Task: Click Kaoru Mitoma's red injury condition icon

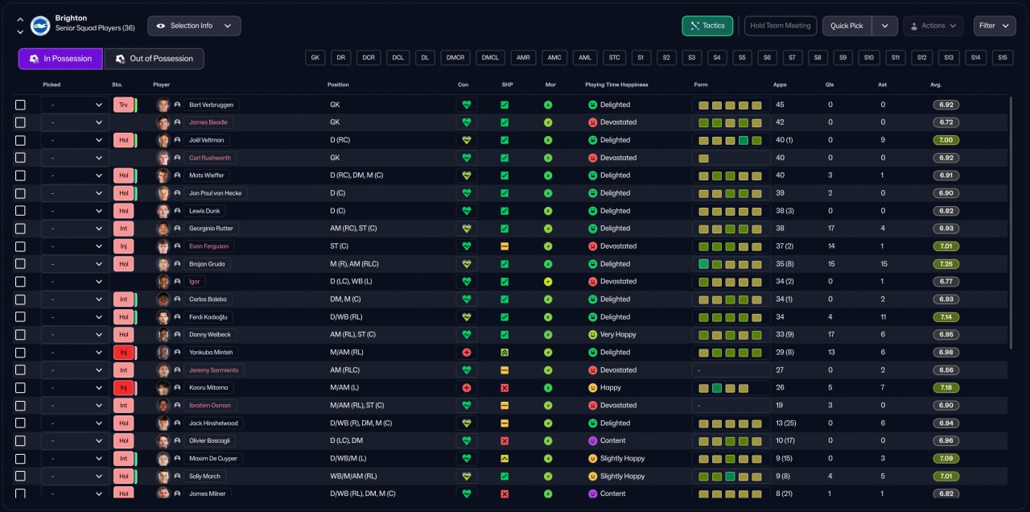Action: pos(466,388)
